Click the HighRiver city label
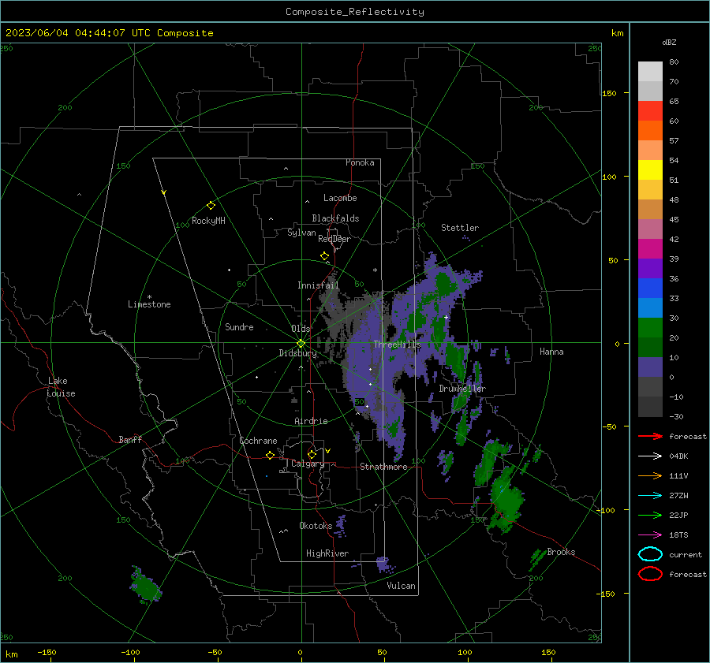Viewport: 710px width, 663px height. [327, 553]
